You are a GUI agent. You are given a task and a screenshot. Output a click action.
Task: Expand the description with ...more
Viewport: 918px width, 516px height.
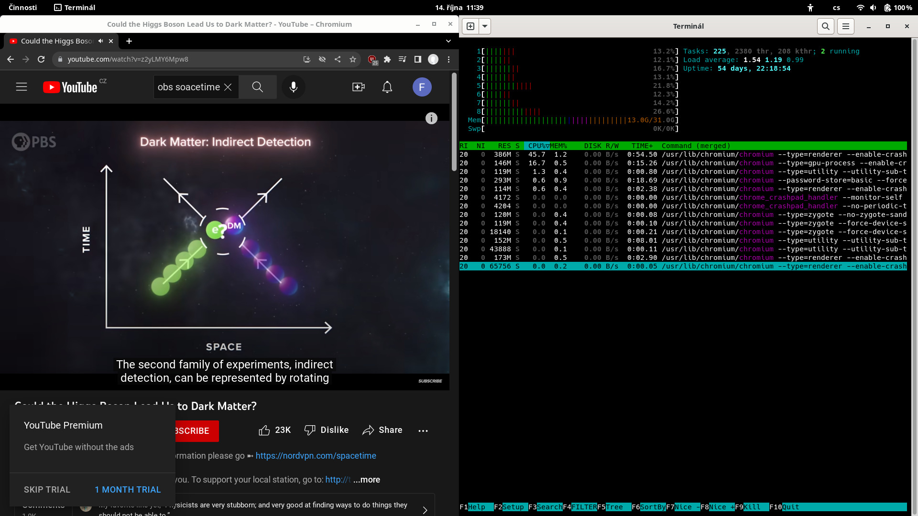(x=367, y=480)
